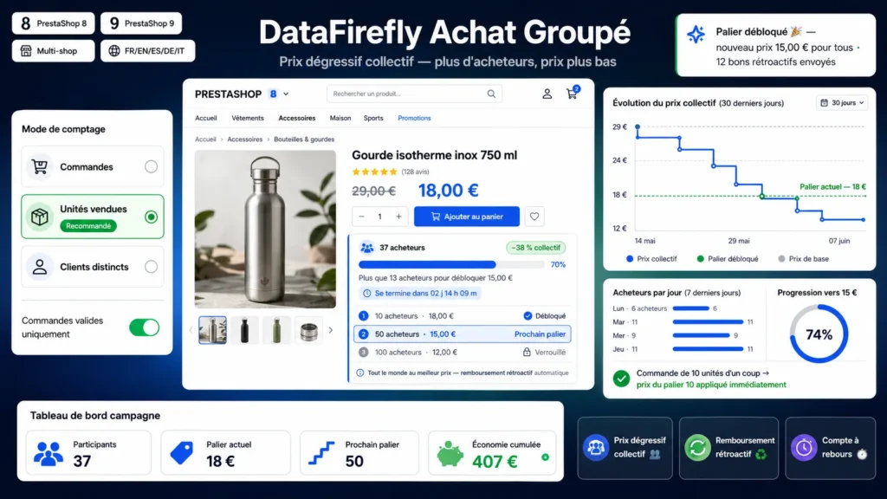Toggle Commandes valides uniquement switch

145,327
